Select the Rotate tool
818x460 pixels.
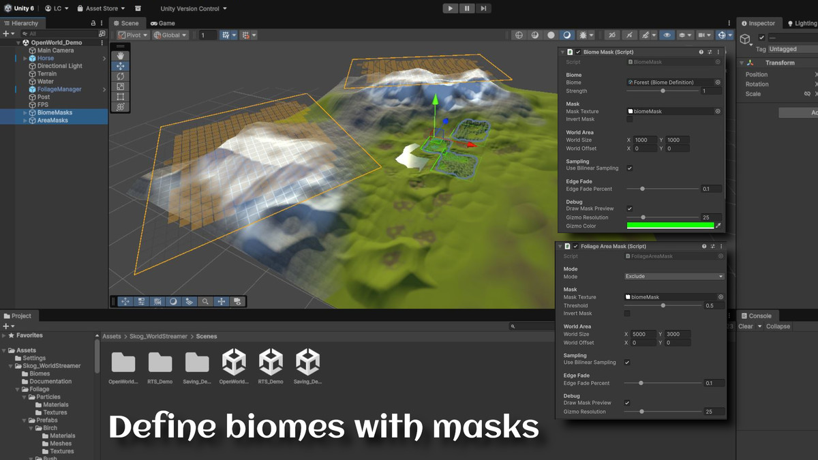(x=121, y=76)
